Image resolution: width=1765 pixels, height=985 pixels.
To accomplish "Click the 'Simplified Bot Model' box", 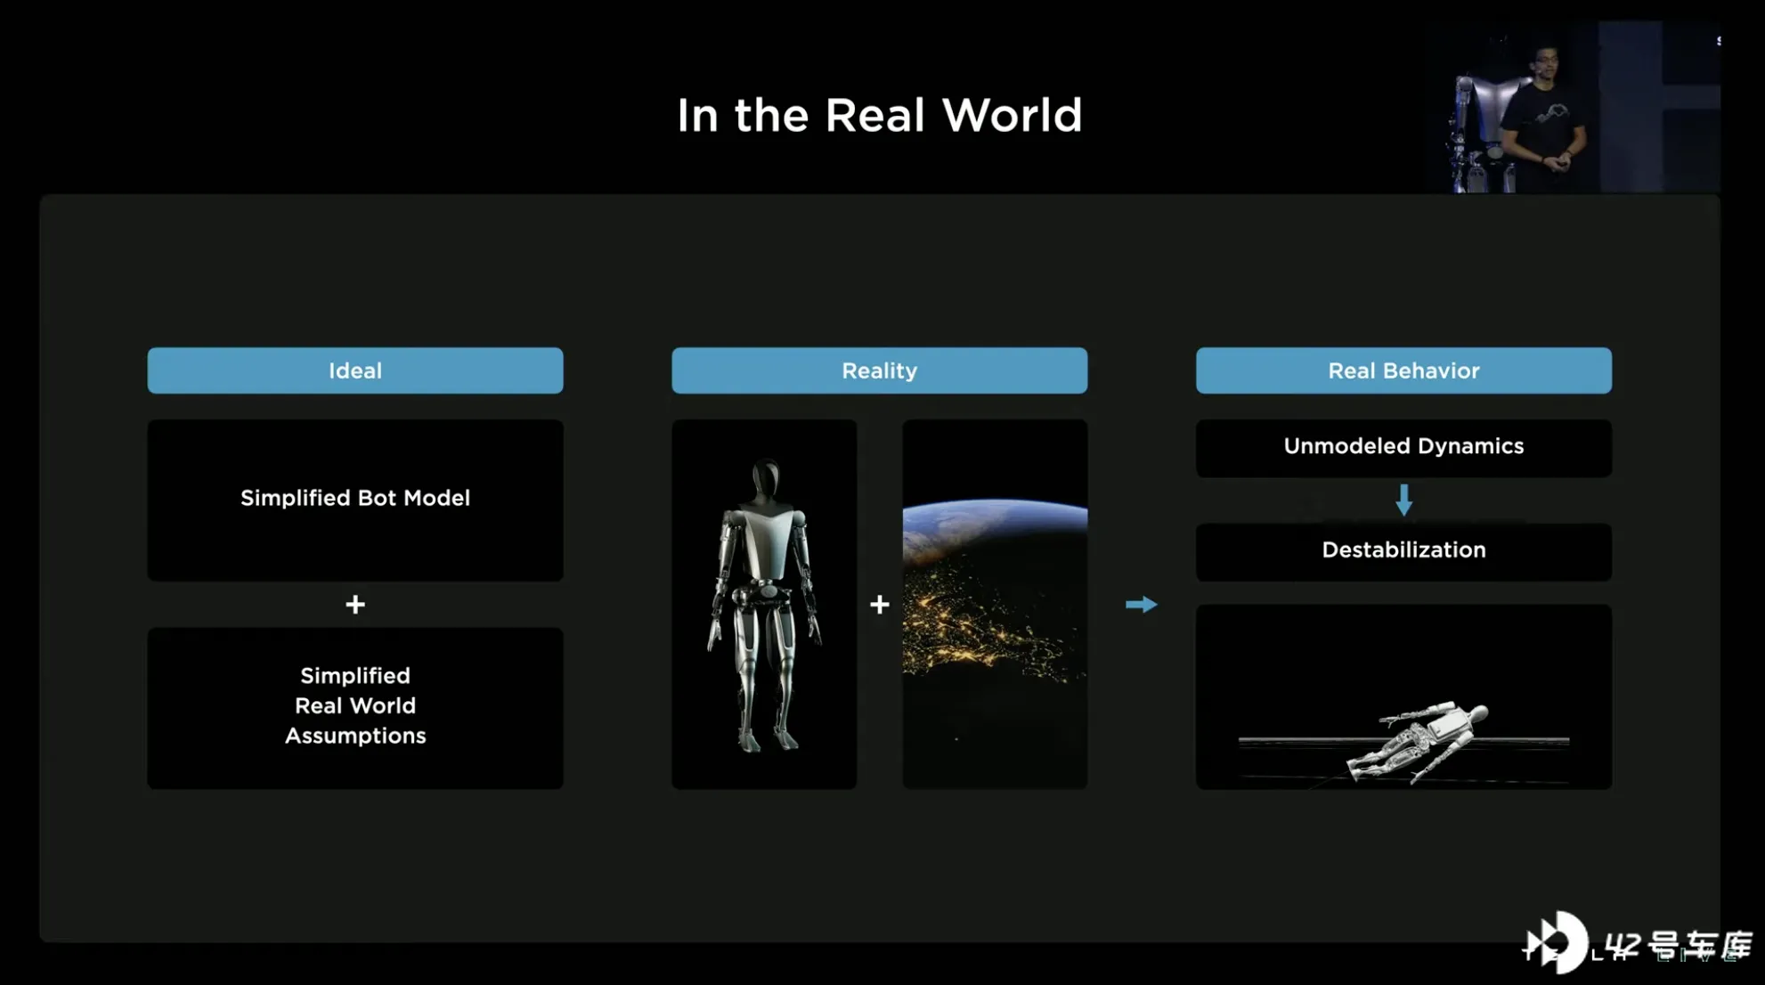I will point(355,500).
